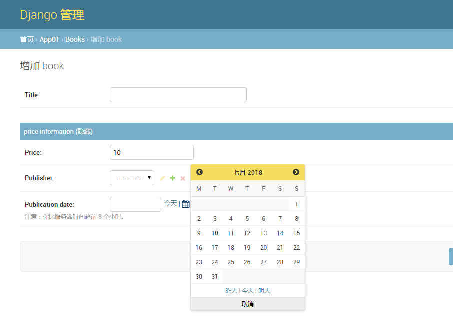This screenshot has height=319, width=453.
Task: Pick day 23 in the calendar
Action: click(x=199, y=262)
